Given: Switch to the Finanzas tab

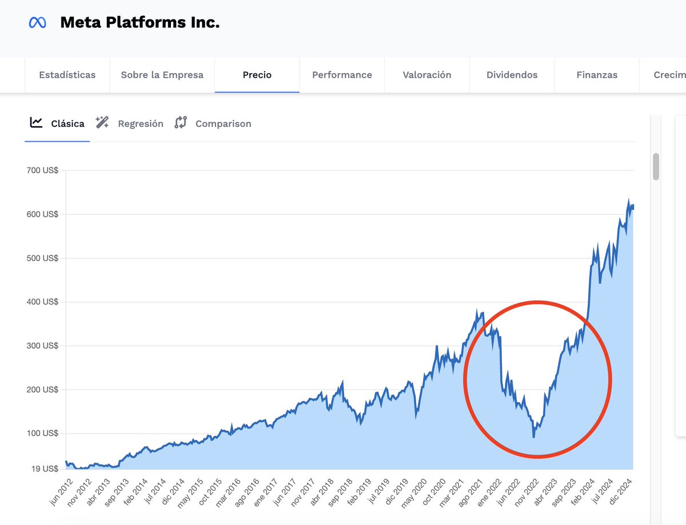Looking at the screenshot, I should point(597,75).
